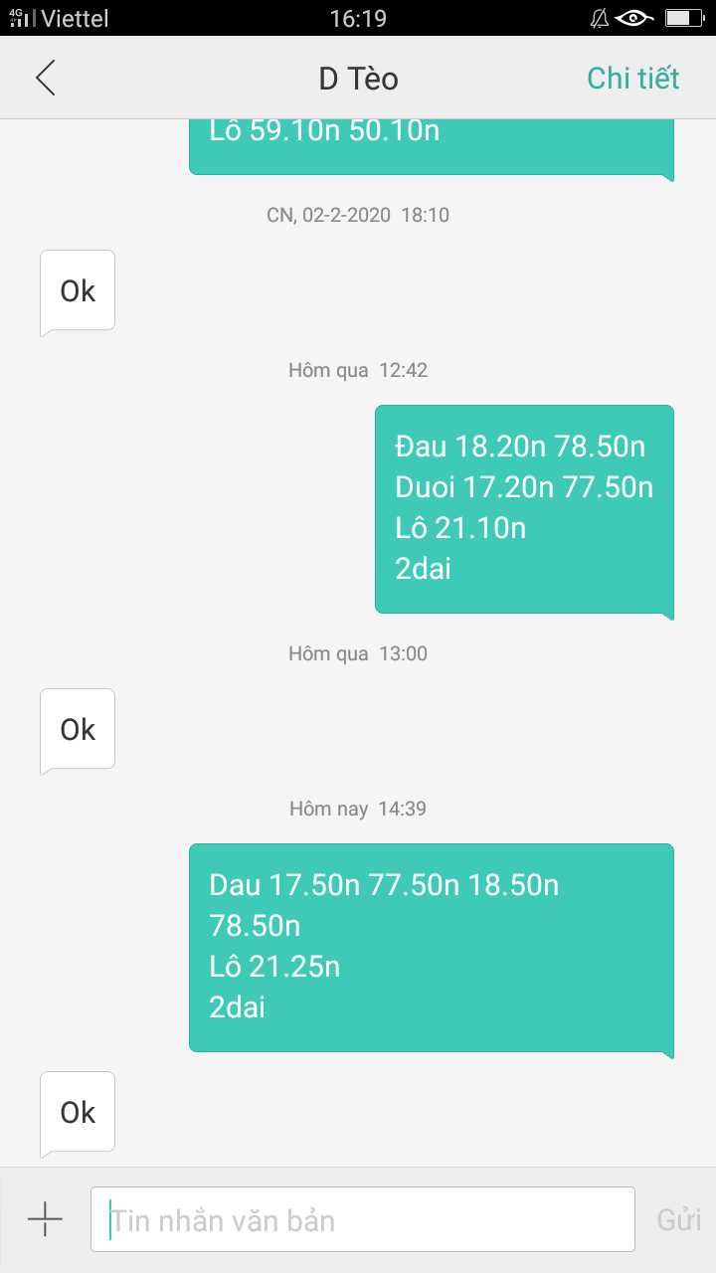716x1273 pixels.
Task: Tap the D Tèo contact title
Action: [358, 79]
